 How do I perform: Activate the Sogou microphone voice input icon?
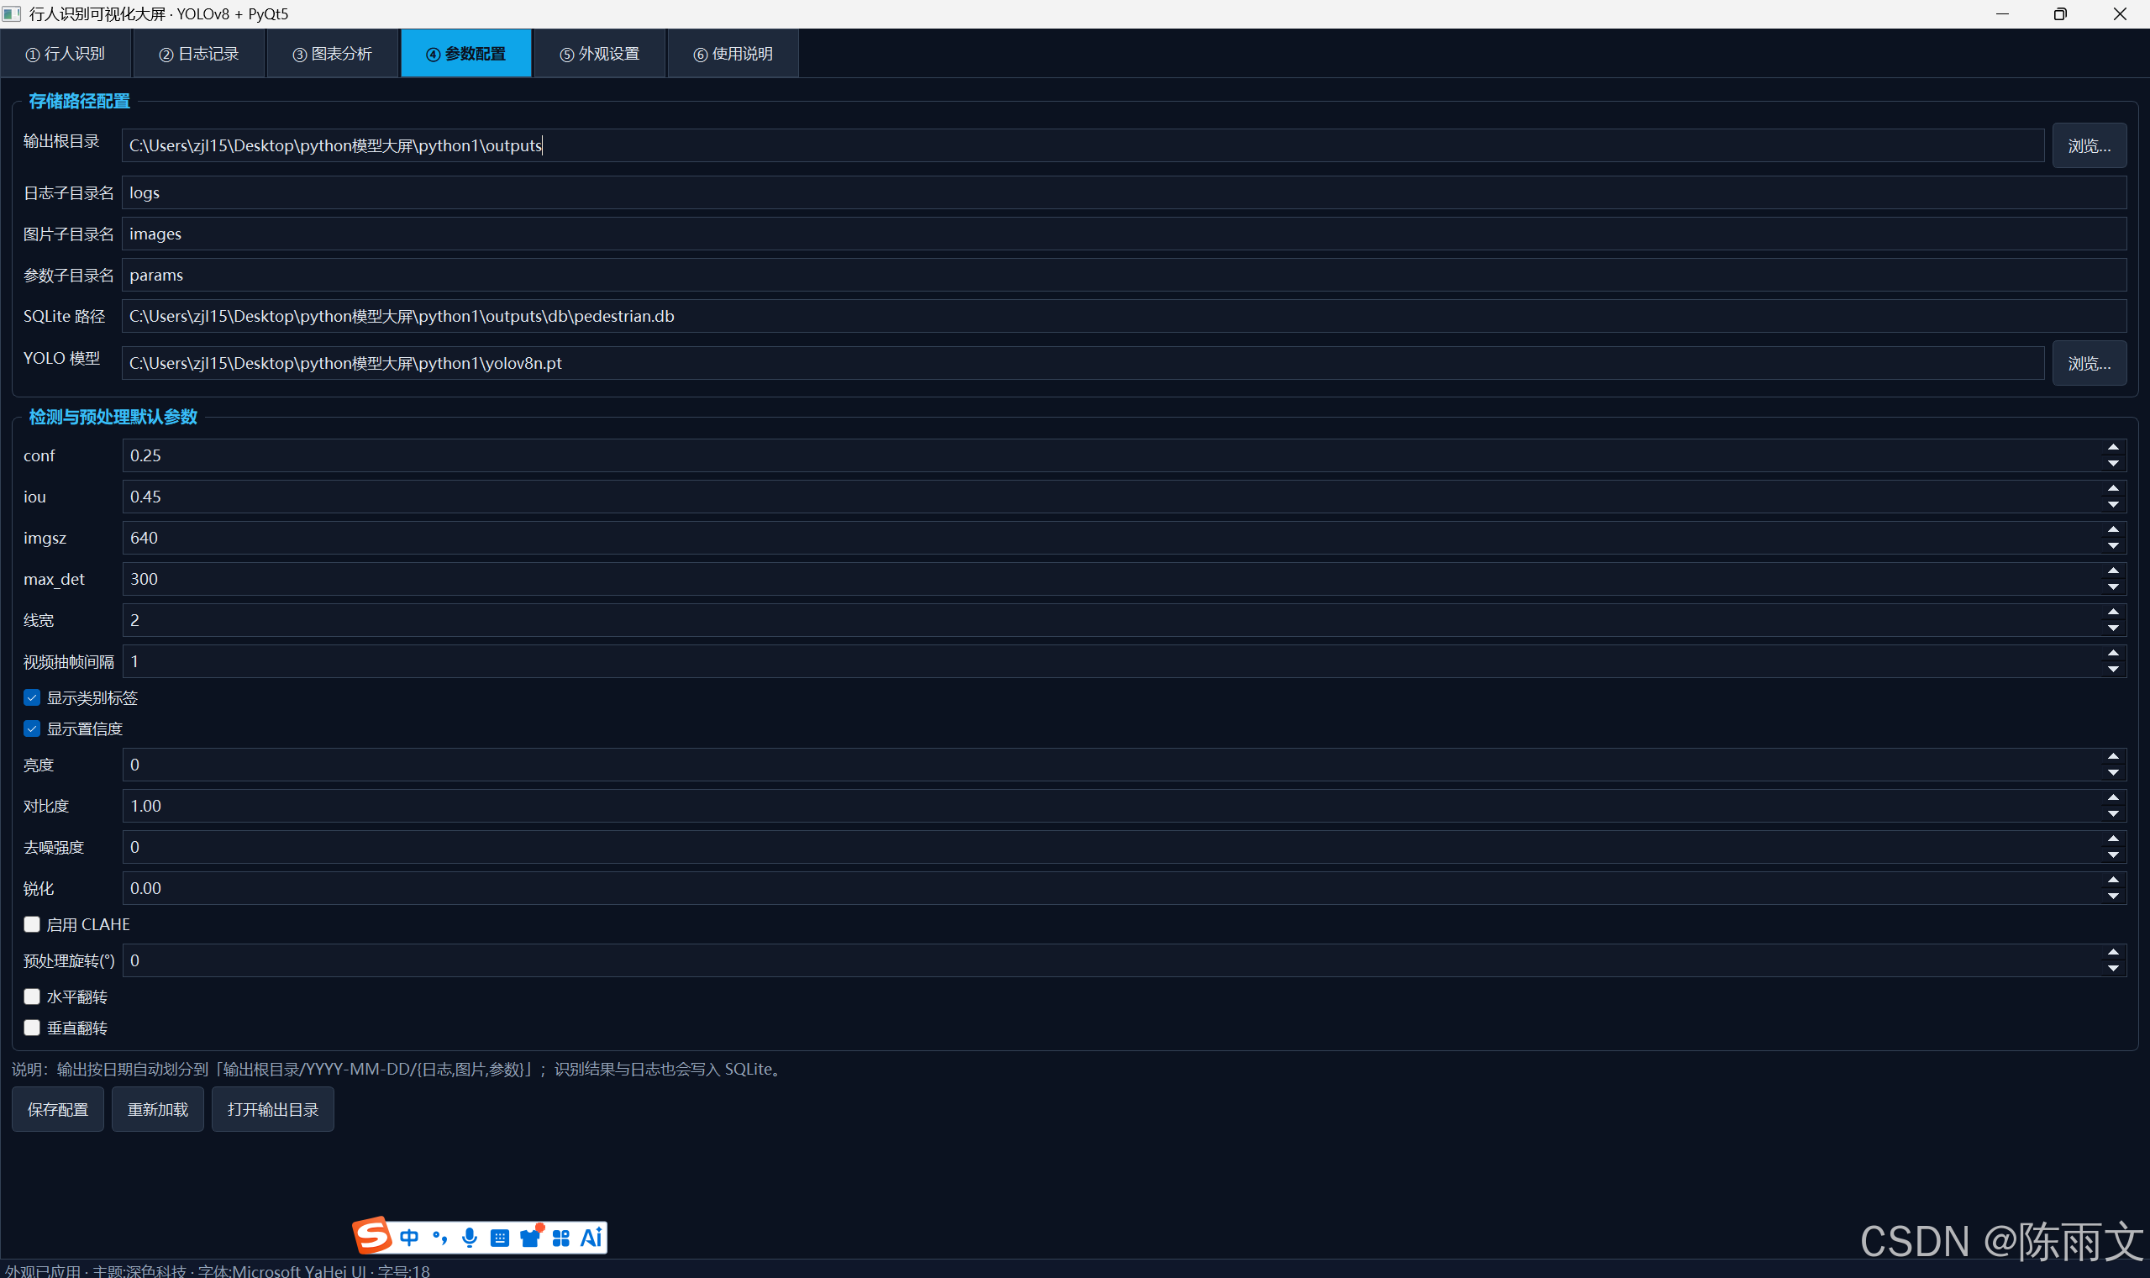point(470,1238)
